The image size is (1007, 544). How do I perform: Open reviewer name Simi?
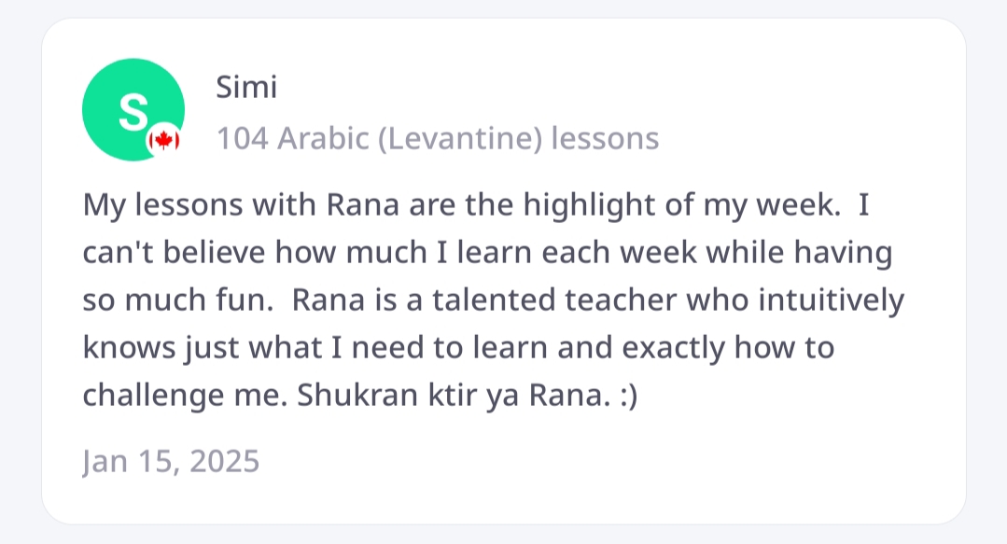point(246,88)
